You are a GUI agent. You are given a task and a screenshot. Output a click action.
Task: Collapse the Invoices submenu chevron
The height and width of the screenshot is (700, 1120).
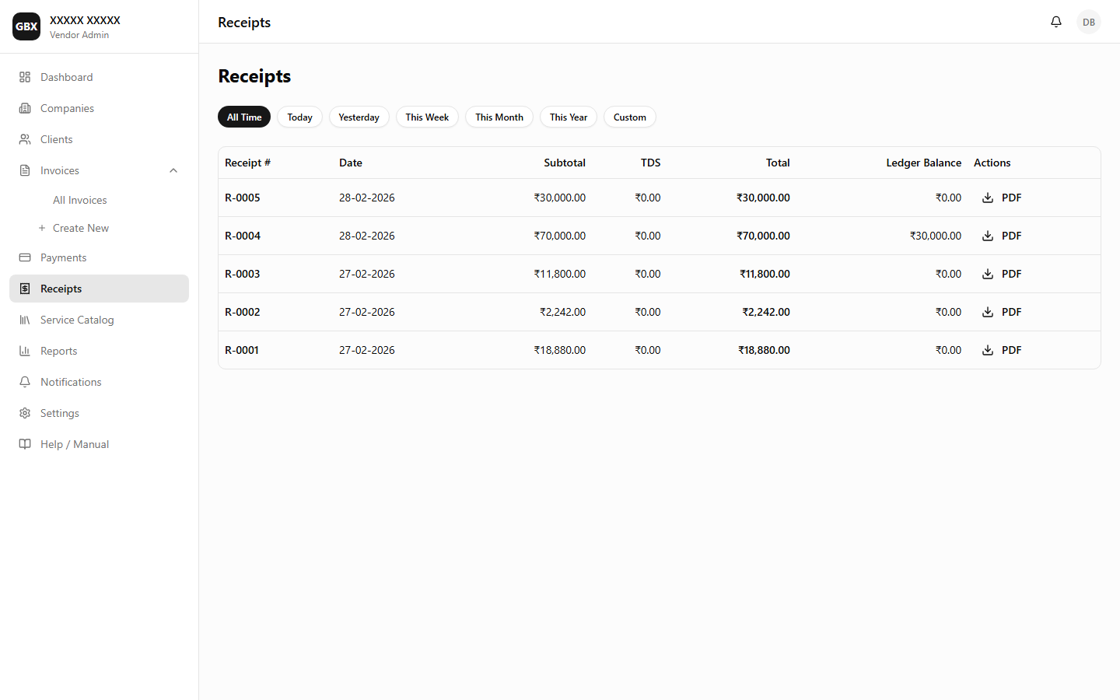coord(173,170)
